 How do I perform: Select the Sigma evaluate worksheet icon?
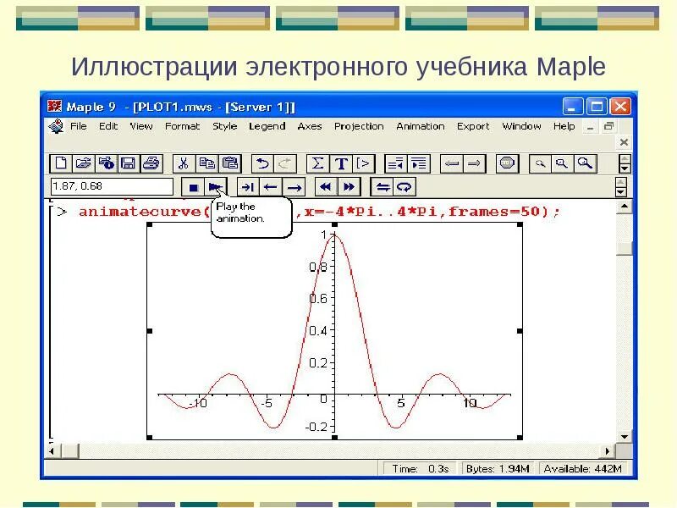(318, 163)
